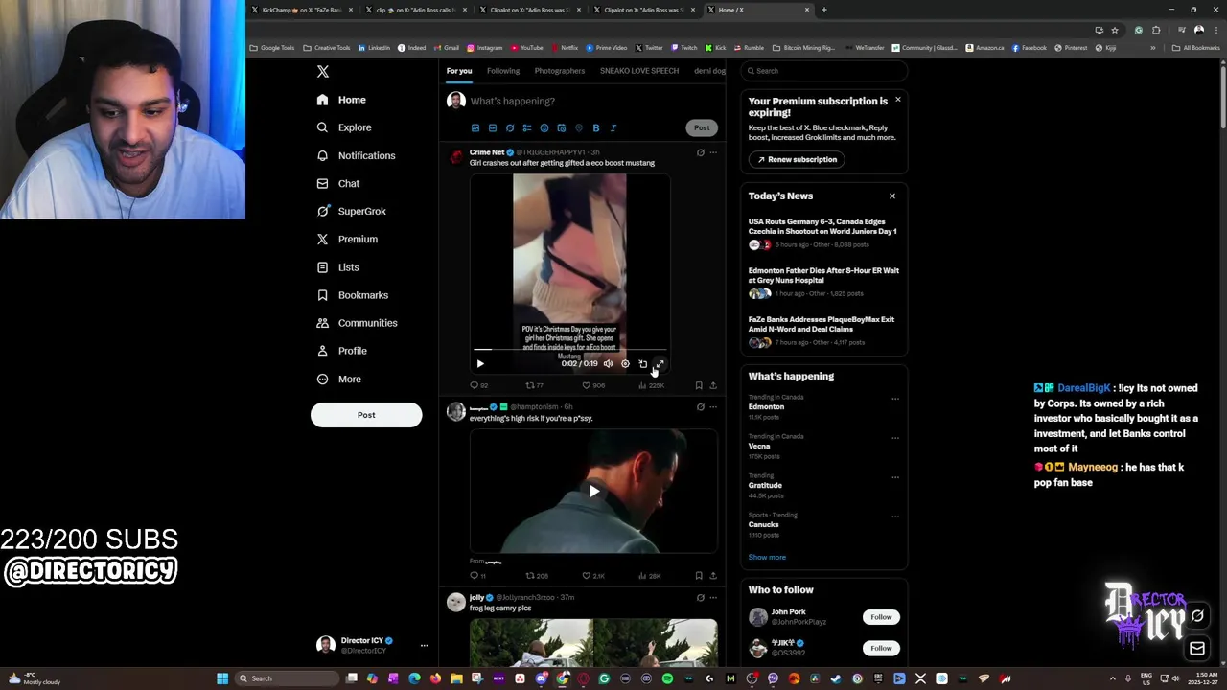Mute the Crime Net video volume
Image resolution: width=1227 pixels, height=690 pixels.
tap(608, 363)
